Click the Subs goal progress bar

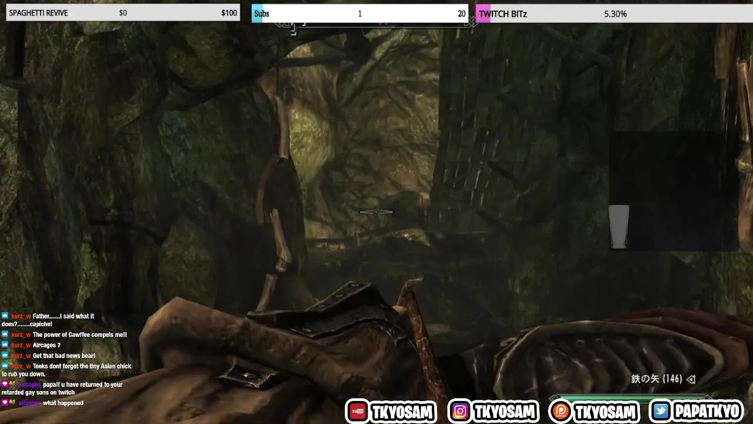pos(360,14)
